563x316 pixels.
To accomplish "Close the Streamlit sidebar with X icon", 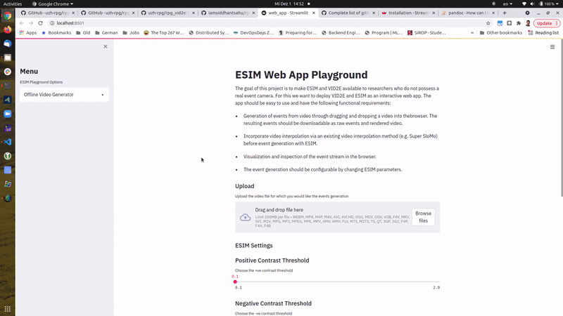I will pyautogui.click(x=105, y=46).
